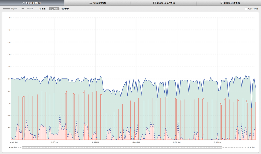Select the 30 min time range
This screenshot has width=261, height=154.
[54, 9]
